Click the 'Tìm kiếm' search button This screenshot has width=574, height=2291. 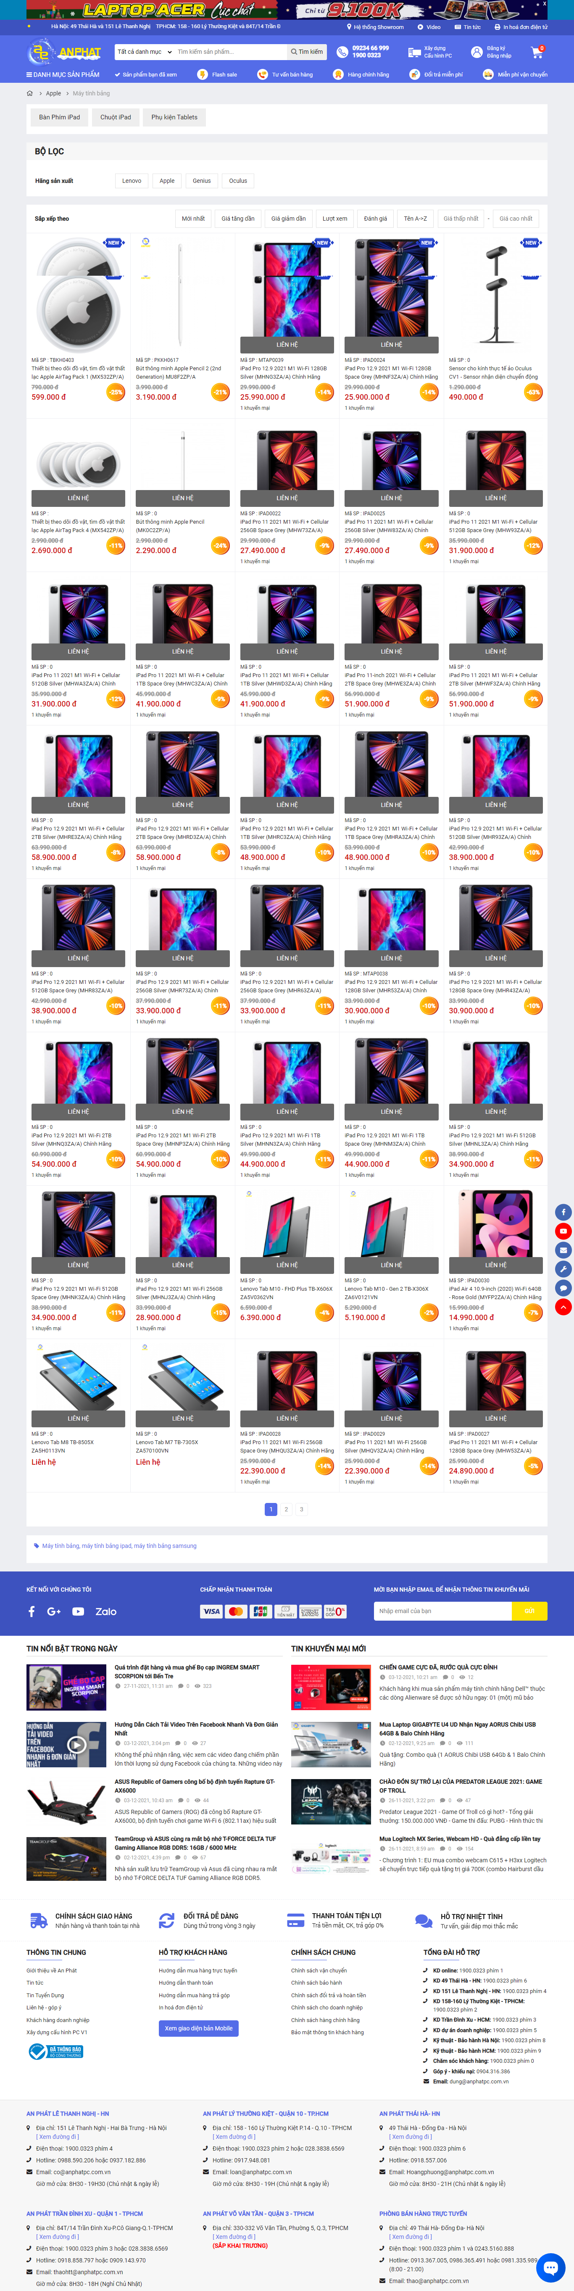pos(308,53)
